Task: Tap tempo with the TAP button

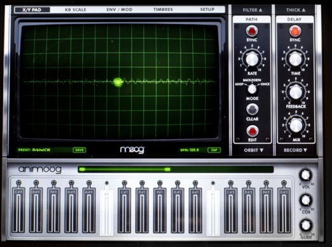Action: click(214, 150)
